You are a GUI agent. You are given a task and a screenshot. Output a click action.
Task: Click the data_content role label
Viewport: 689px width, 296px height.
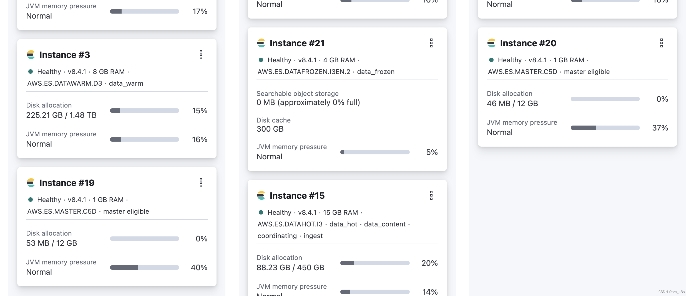coord(385,224)
